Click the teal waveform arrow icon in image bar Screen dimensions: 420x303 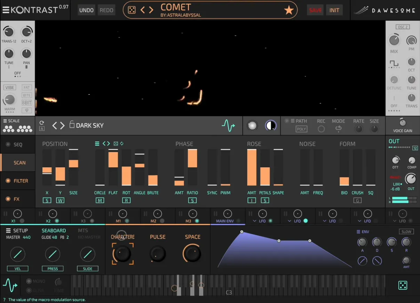coord(228,126)
